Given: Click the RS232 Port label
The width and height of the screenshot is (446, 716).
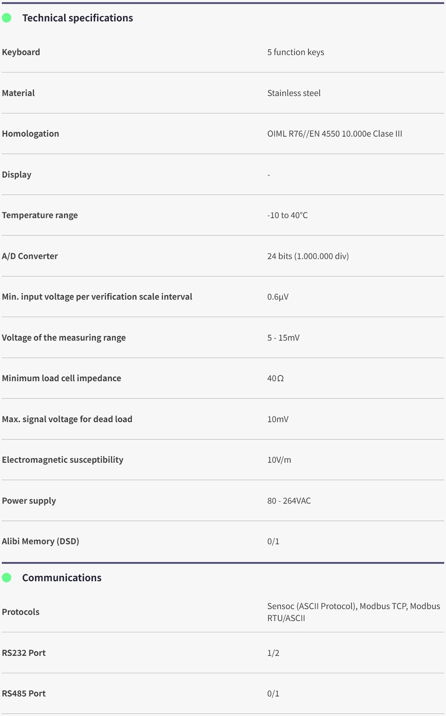Looking at the screenshot, I should click(x=24, y=653).
